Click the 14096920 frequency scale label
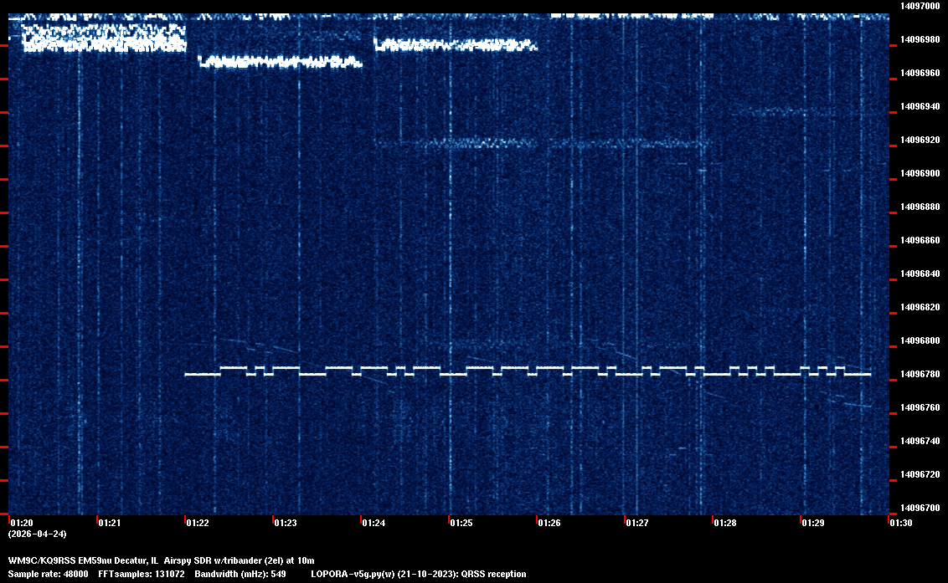Image resolution: width=948 pixels, height=583 pixels. 920,140
